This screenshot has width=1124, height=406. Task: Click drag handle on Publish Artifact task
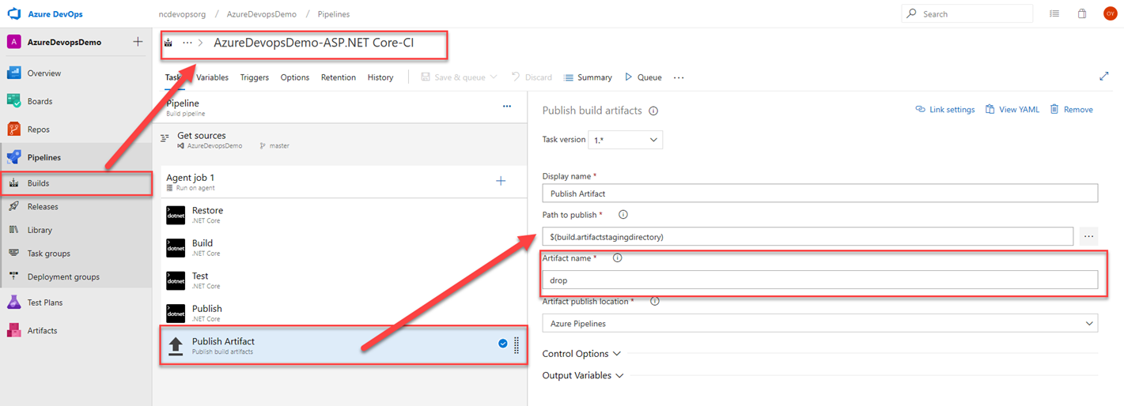(x=517, y=344)
